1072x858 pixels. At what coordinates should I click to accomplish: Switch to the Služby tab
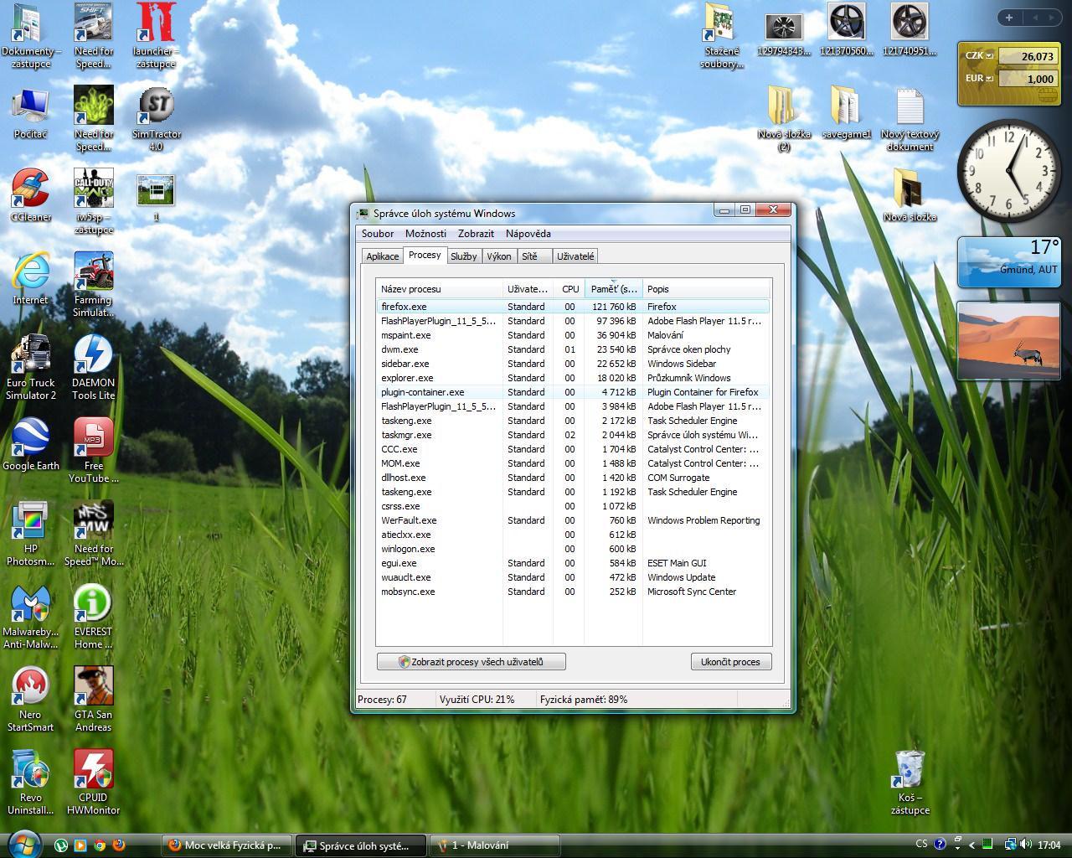463,256
